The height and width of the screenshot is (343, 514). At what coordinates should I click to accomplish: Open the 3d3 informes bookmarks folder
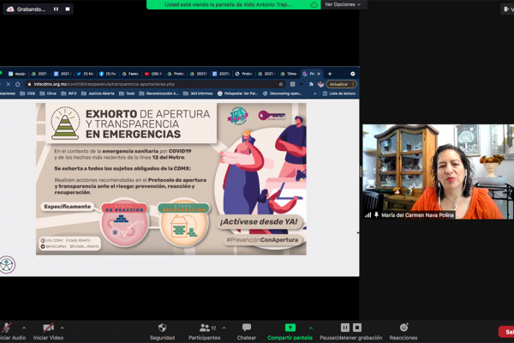coord(198,93)
